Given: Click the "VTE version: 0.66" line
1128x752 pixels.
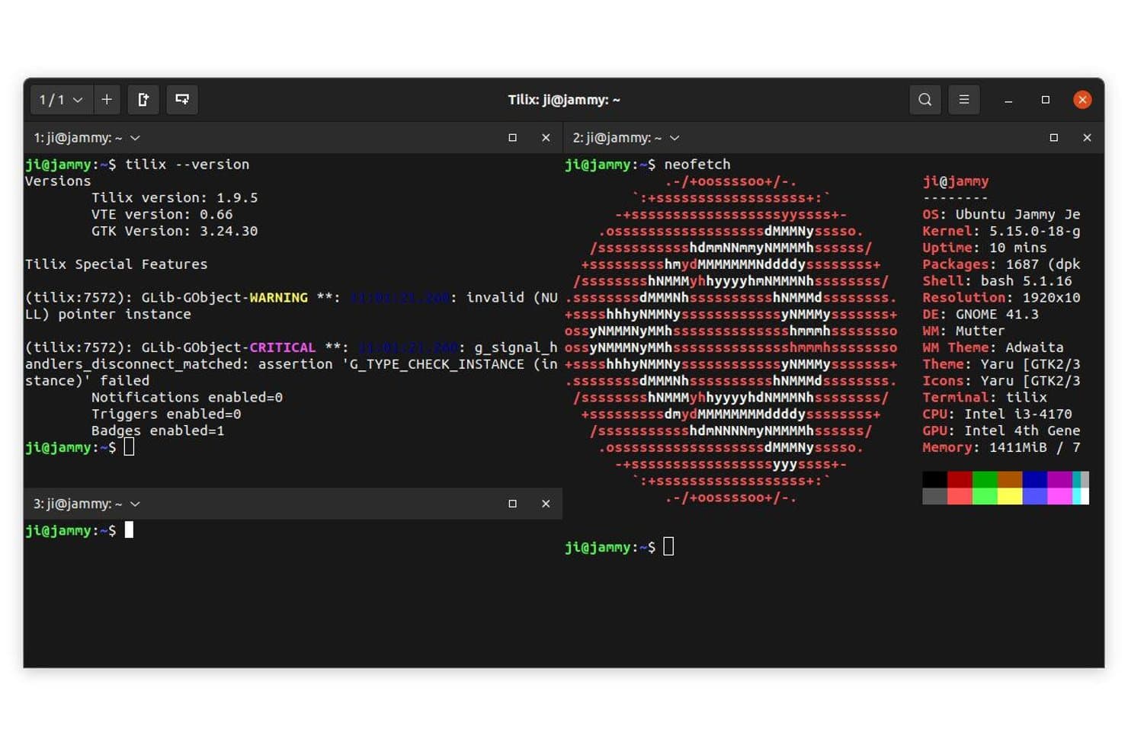Looking at the screenshot, I should pyautogui.click(x=162, y=215).
